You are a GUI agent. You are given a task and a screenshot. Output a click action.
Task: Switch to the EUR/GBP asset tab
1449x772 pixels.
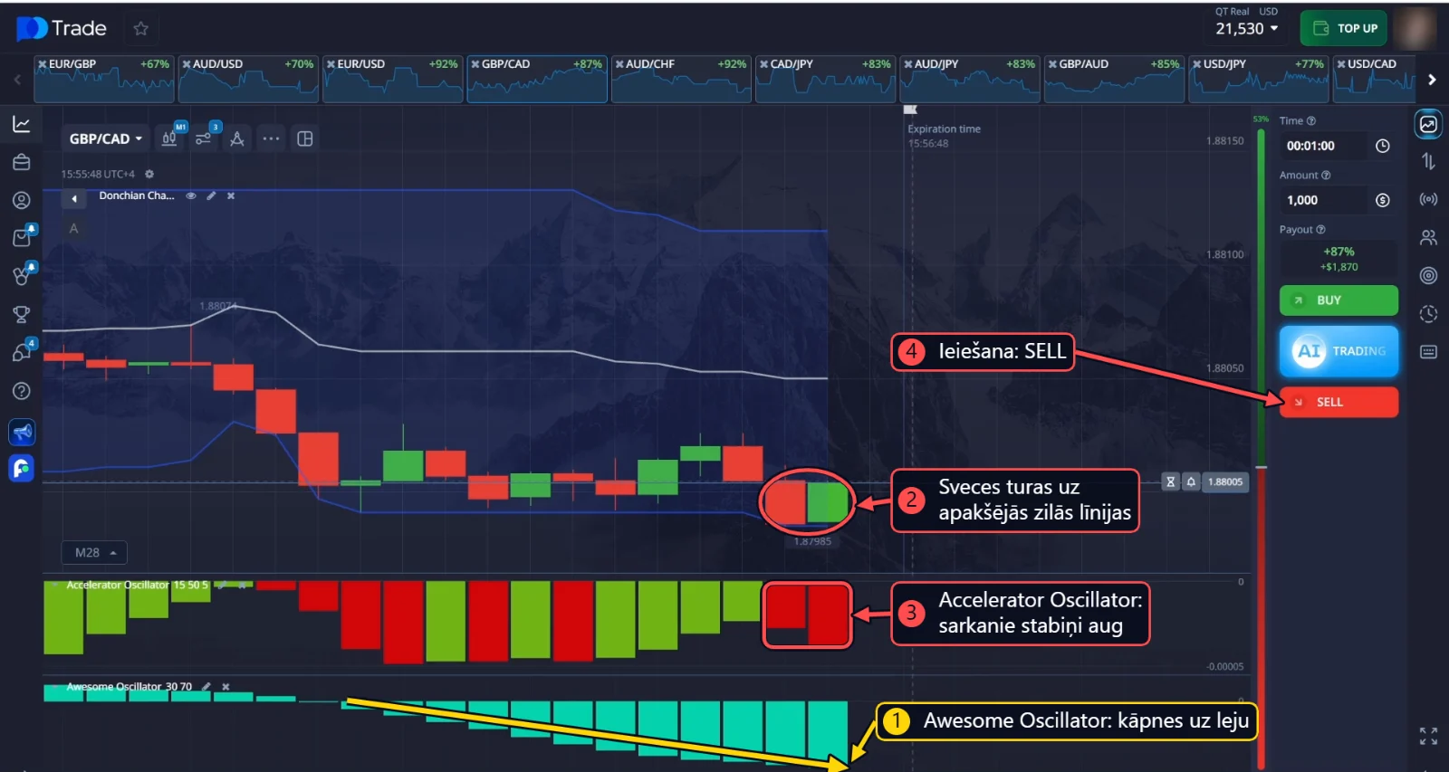104,79
